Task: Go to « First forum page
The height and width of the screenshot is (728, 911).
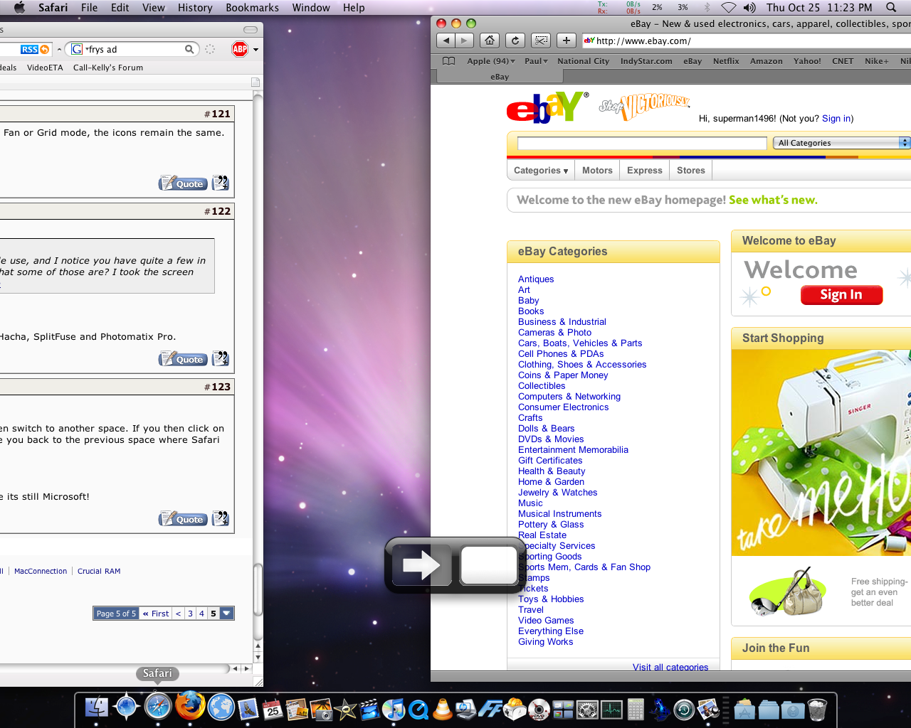Action: point(156,614)
